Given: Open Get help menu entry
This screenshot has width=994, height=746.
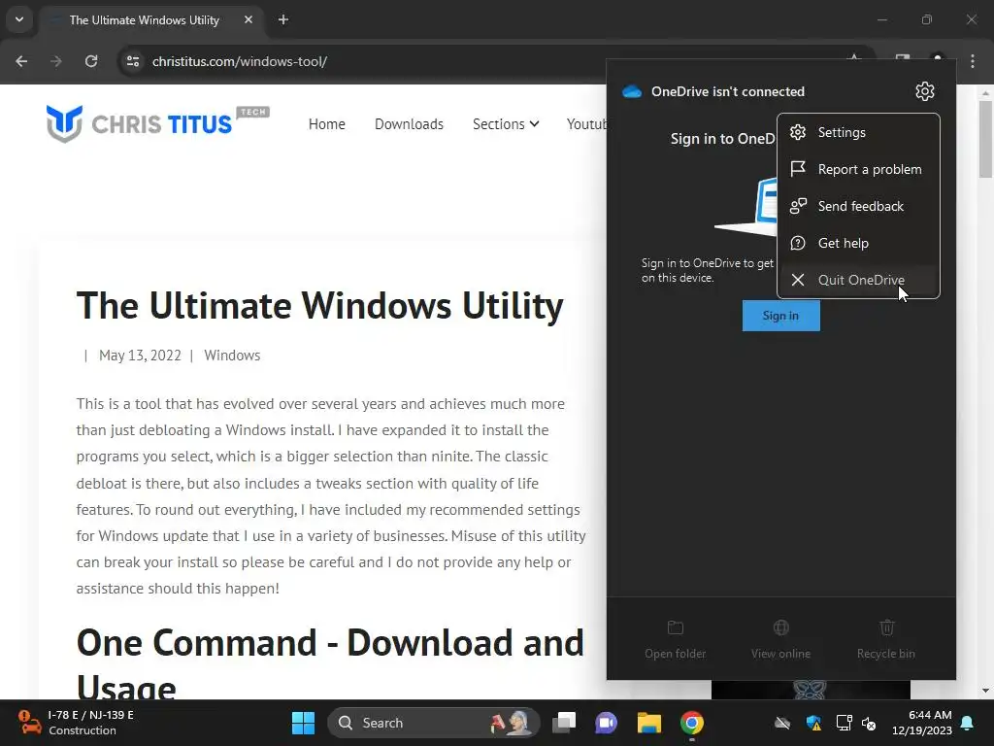Looking at the screenshot, I should [858, 243].
